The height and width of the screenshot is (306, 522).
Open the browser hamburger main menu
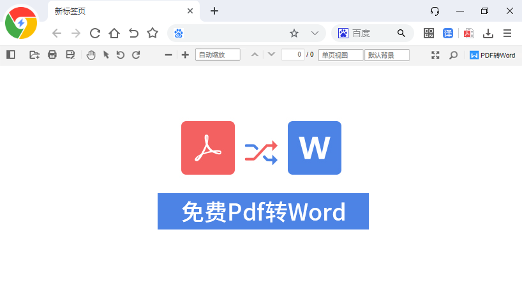[x=507, y=33]
